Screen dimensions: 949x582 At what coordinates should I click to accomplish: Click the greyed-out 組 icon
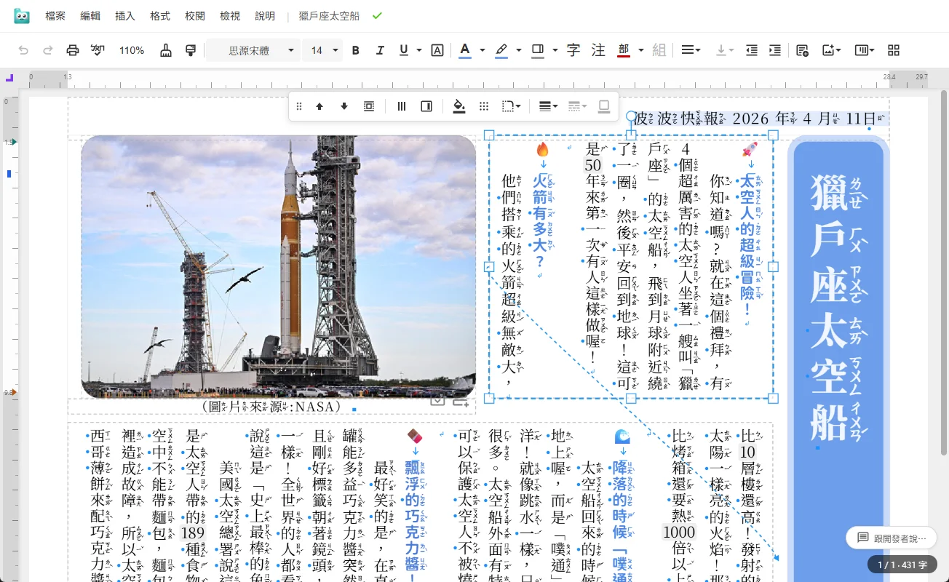tap(659, 50)
